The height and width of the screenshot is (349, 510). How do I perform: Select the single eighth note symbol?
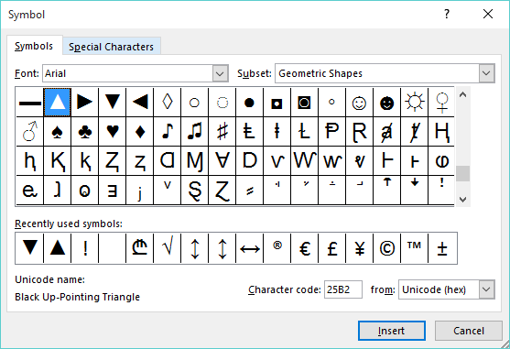pyautogui.click(x=168, y=132)
